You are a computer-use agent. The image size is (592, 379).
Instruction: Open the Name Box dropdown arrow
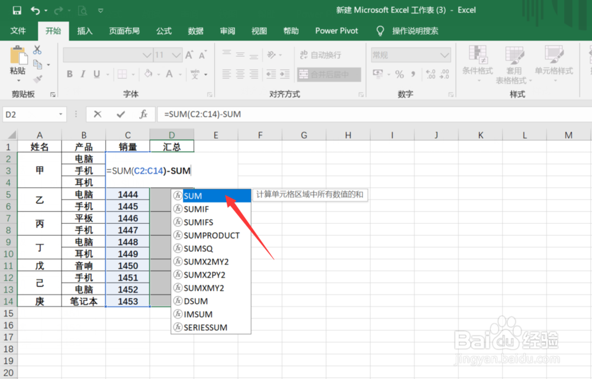coord(60,114)
